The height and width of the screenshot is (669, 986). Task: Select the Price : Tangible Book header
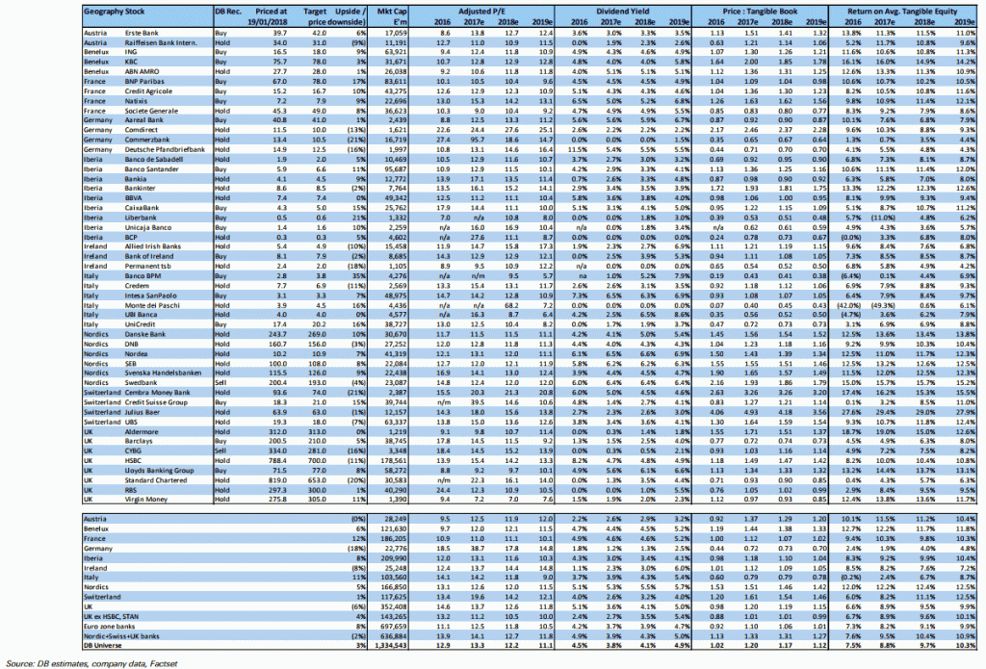[756, 10]
